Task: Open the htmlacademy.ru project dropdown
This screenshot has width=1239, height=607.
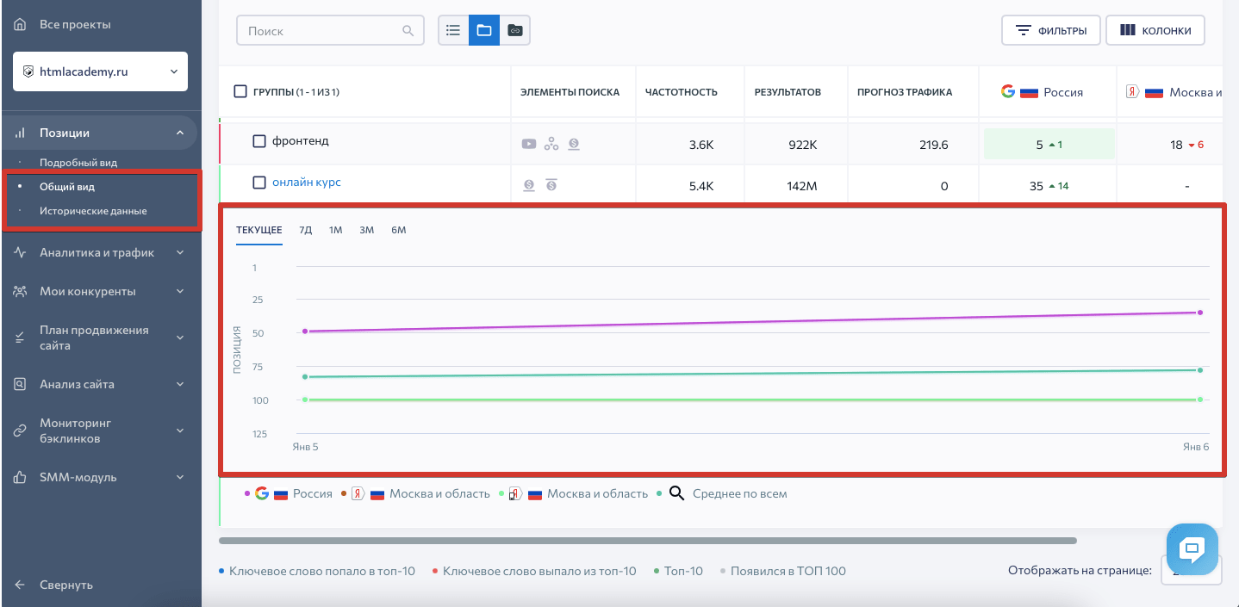Action: click(x=100, y=71)
